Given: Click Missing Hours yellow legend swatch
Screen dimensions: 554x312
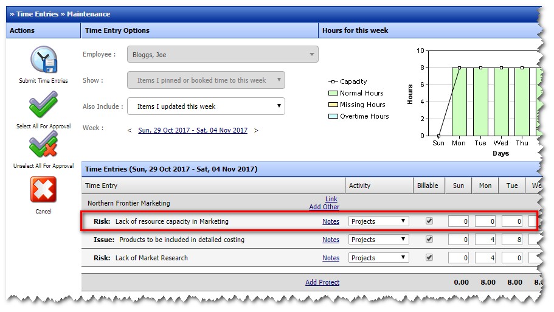Looking at the screenshot, I should coord(333,105).
